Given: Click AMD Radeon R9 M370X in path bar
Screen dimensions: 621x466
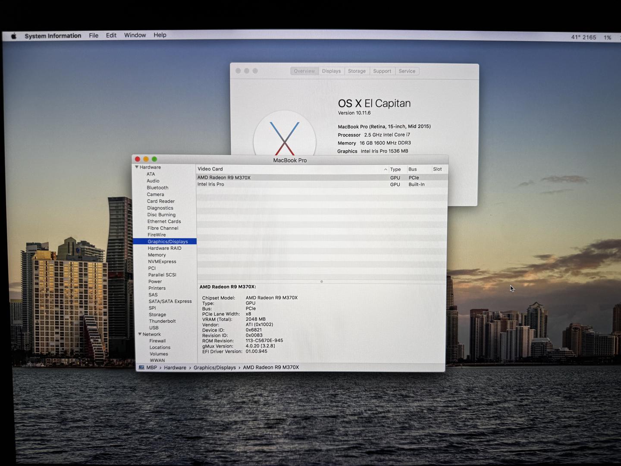Looking at the screenshot, I should [x=271, y=367].
